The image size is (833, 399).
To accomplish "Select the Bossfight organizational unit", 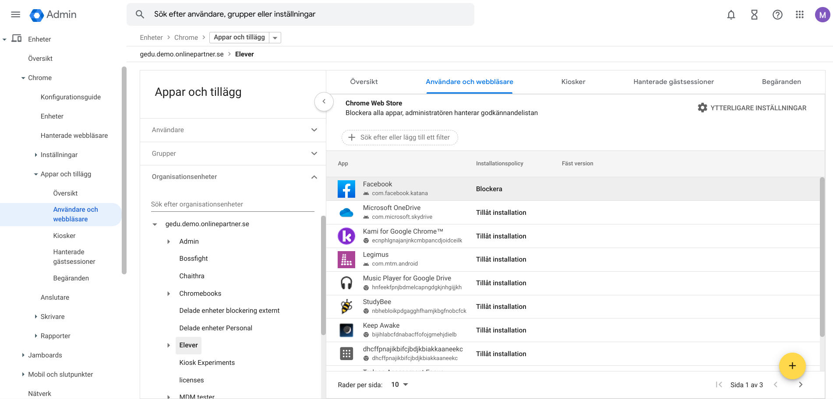I will click(x=194, y=259).
